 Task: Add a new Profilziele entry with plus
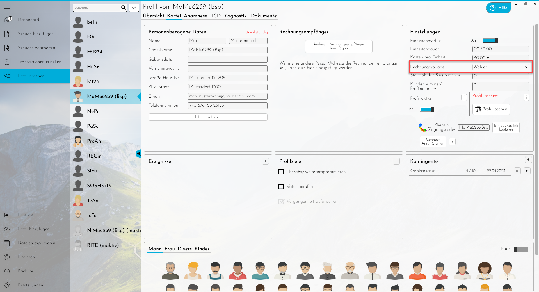396,161
